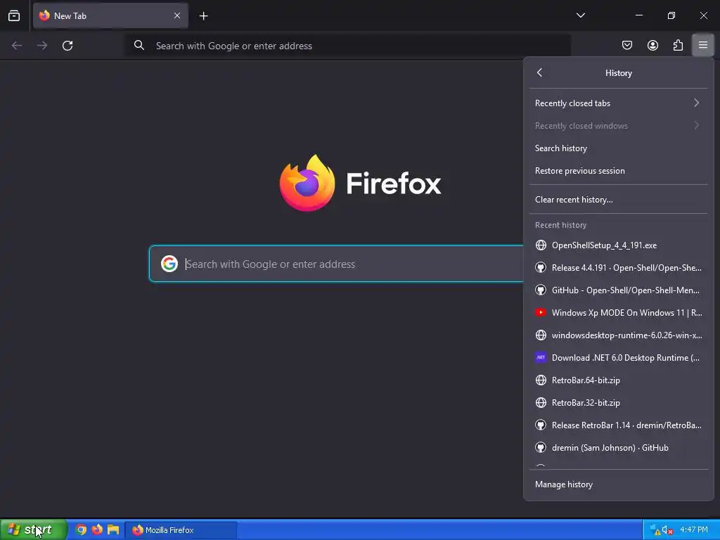The height and width of the screenshot is (540, 720).
Task: Launch Firefox from quick launch
Action: tap(97, 530)
